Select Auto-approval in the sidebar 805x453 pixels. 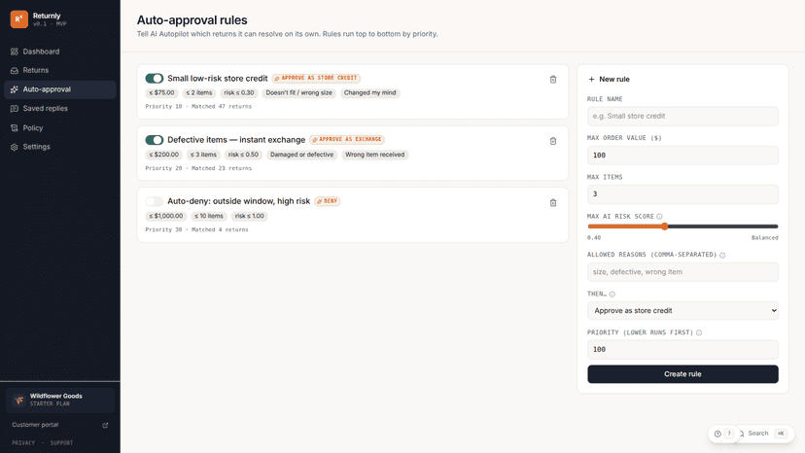pyautogui.click(x=60, y=89)
